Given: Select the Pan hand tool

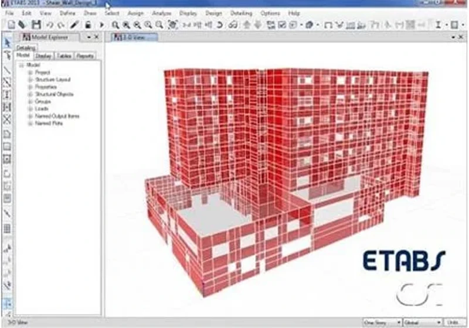Looking at the screenshot, I should point(172,25).
